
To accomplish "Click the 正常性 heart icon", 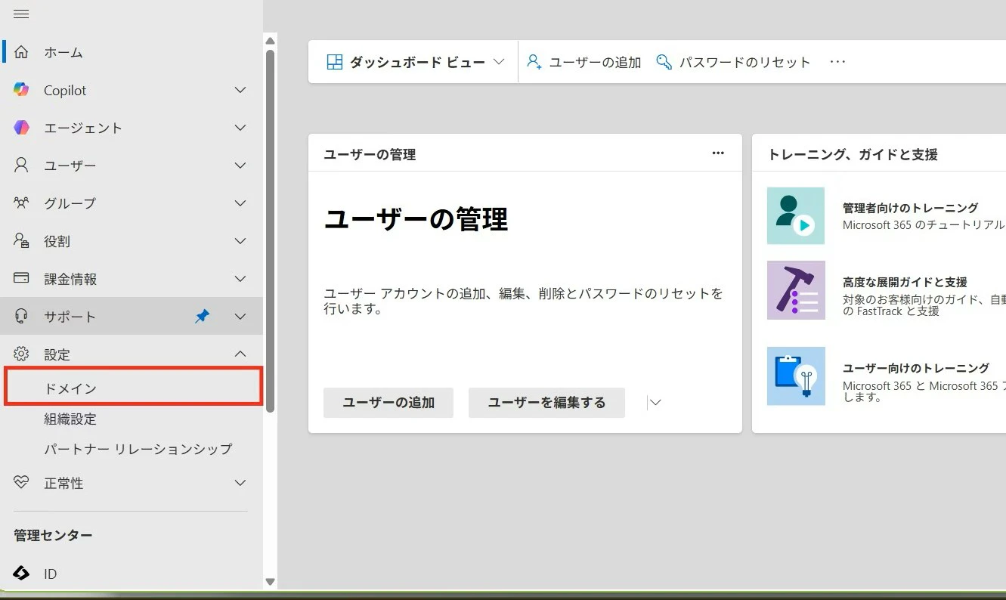I will click(21, 483).
